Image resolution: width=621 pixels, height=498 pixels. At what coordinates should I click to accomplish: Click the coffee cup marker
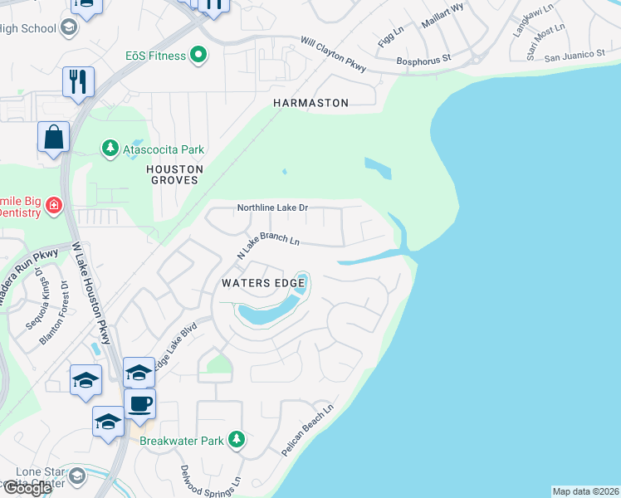click(139, 406)
